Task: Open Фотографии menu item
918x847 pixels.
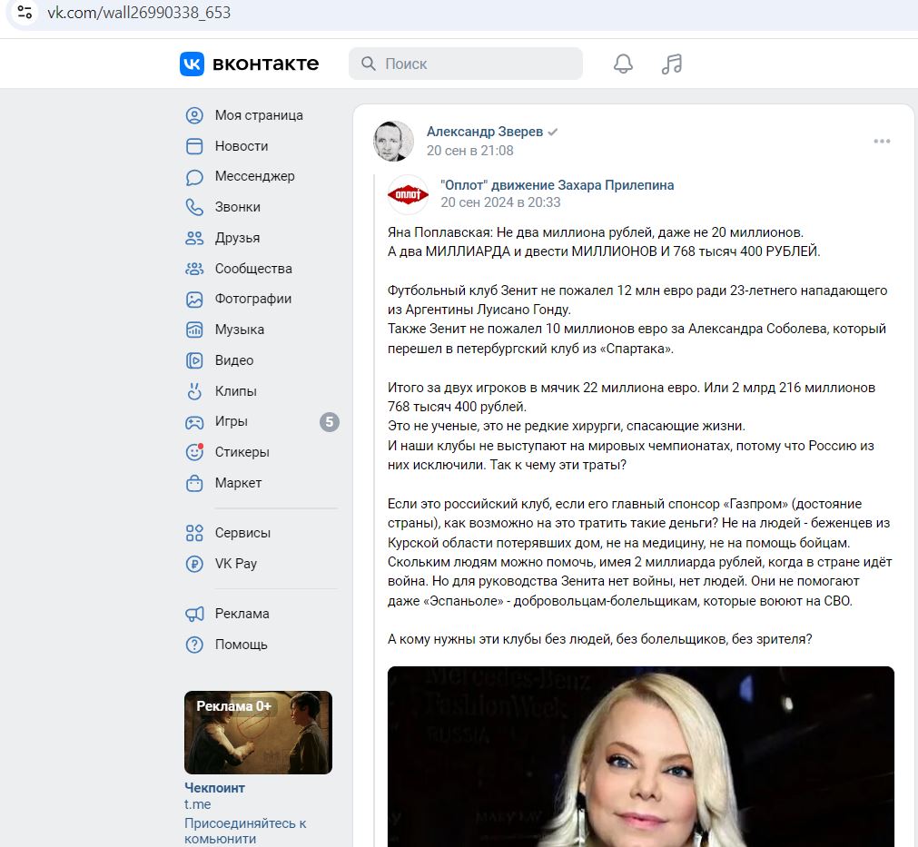Action: (x=253, y=299)
